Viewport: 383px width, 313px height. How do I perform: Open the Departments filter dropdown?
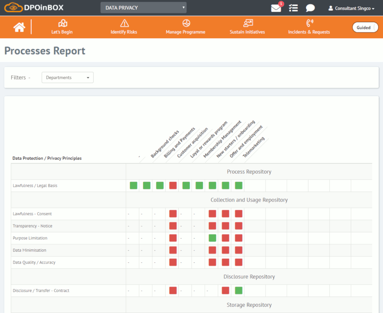pyautogui.click(x=68, y=77)
